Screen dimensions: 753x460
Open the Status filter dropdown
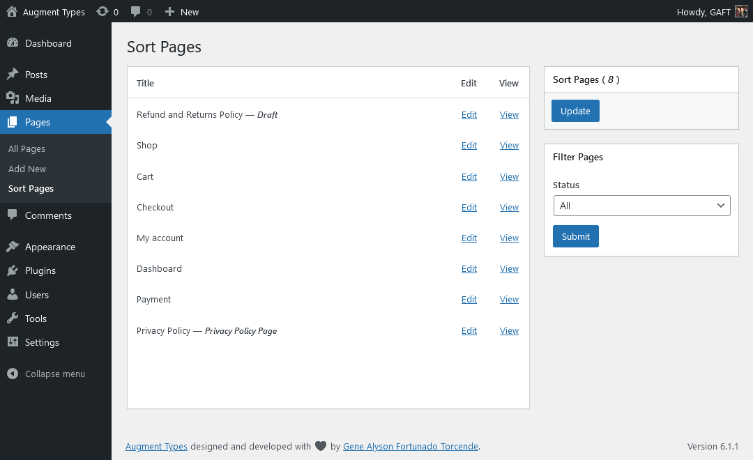click(641, 206)
